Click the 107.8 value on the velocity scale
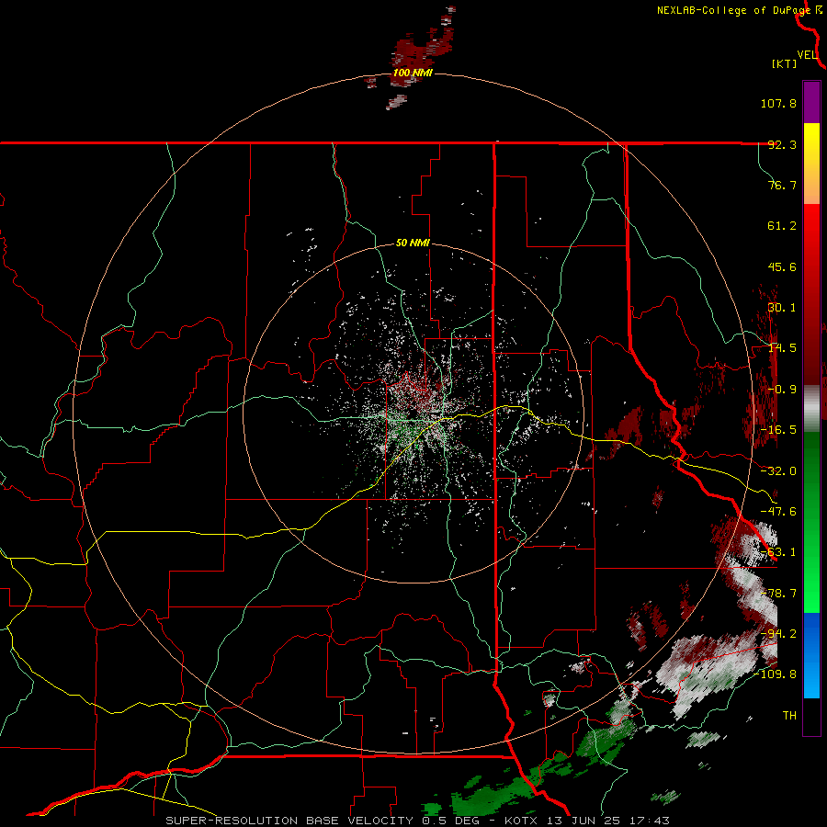The image size is (827, 827). click(x=778, y=103)
